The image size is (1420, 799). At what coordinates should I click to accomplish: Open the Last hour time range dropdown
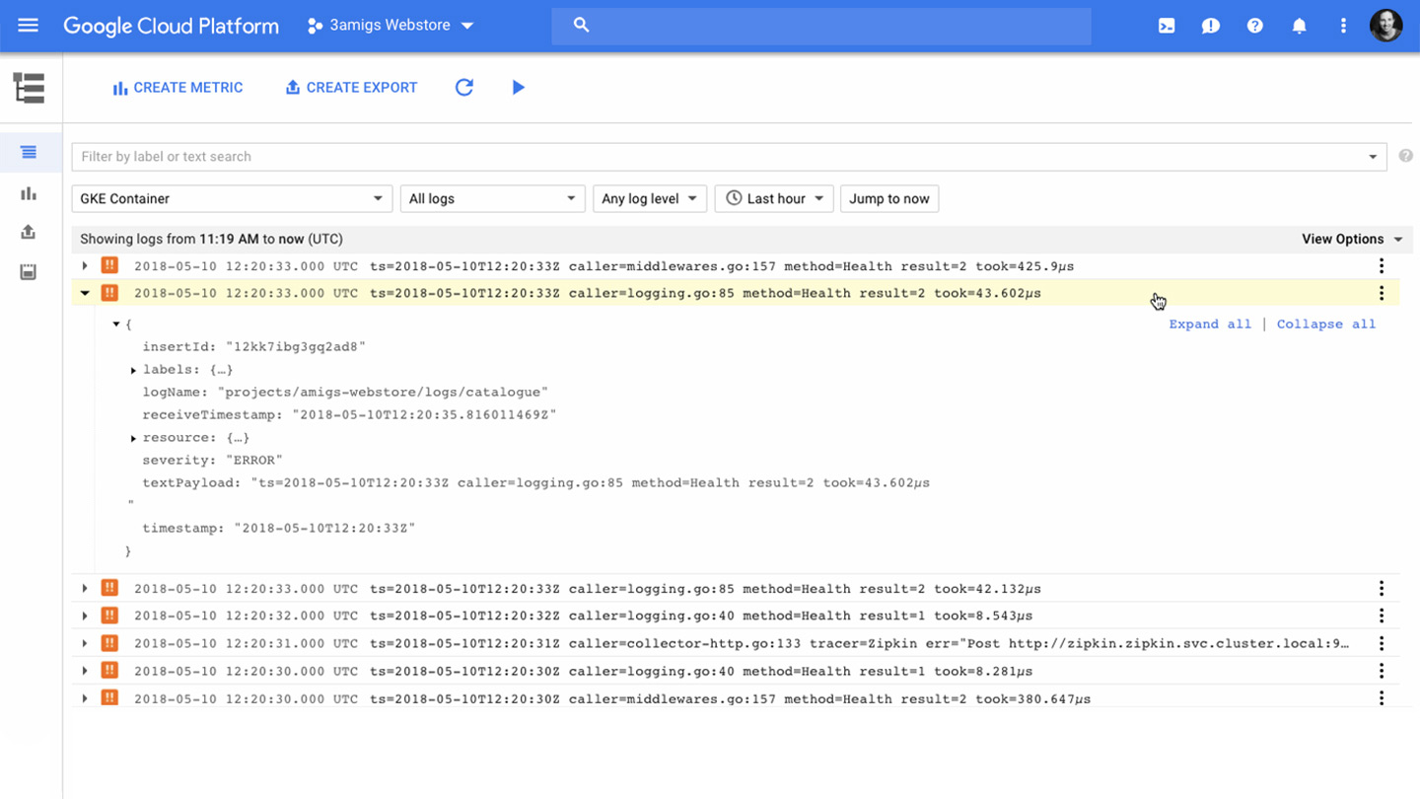(774, 198)
